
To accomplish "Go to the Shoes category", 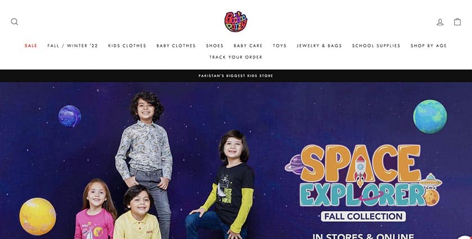I will [x=215, y=45].
